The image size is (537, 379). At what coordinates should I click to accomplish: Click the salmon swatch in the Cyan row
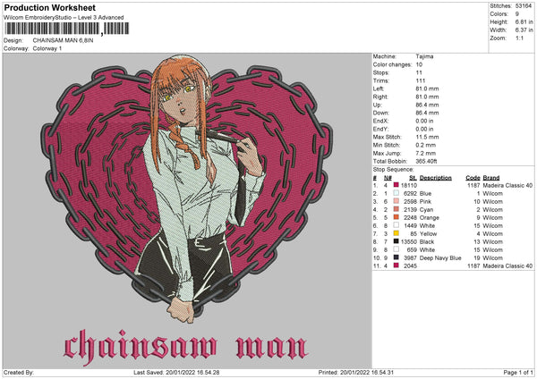(x=396, y=209)
